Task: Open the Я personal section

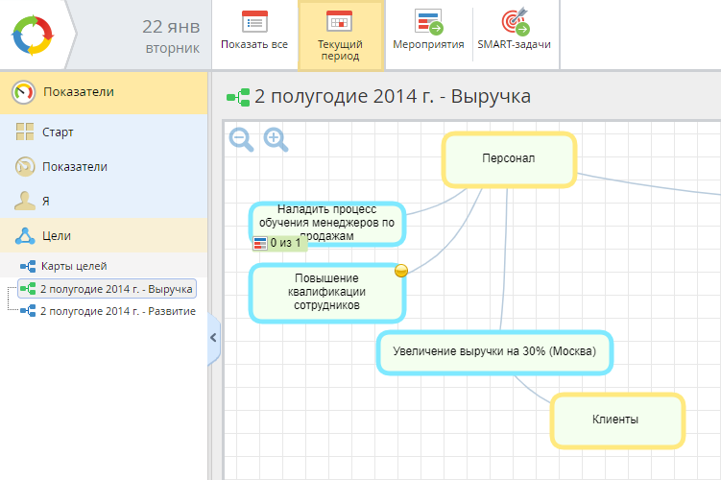Action: click(x=45, y=202)
